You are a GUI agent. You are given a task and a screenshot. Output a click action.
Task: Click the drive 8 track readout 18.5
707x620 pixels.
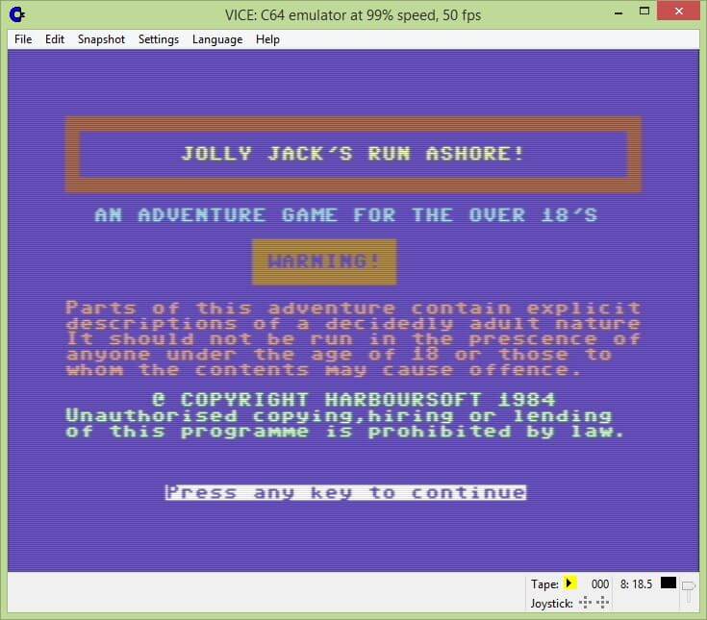(x=636, y=584)
